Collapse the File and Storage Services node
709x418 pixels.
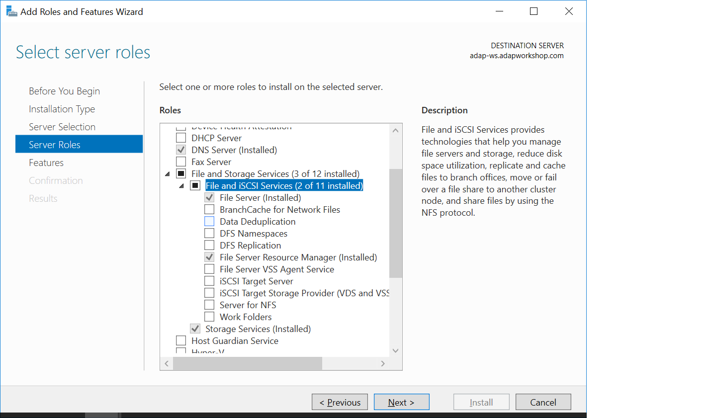(x=167, y=174)
